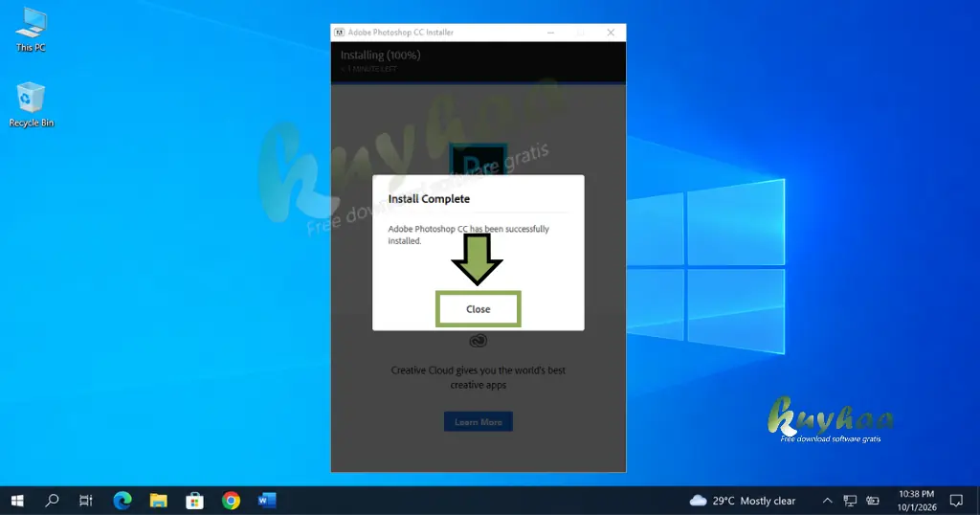Click the Close button in Install Complete dialog
This screenshot has width=980, height=515.
coord(479,309)
